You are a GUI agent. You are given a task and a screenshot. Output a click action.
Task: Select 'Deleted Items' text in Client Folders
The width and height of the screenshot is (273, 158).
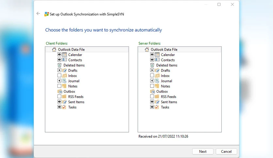pyautogui.click(x=74, y=65)
